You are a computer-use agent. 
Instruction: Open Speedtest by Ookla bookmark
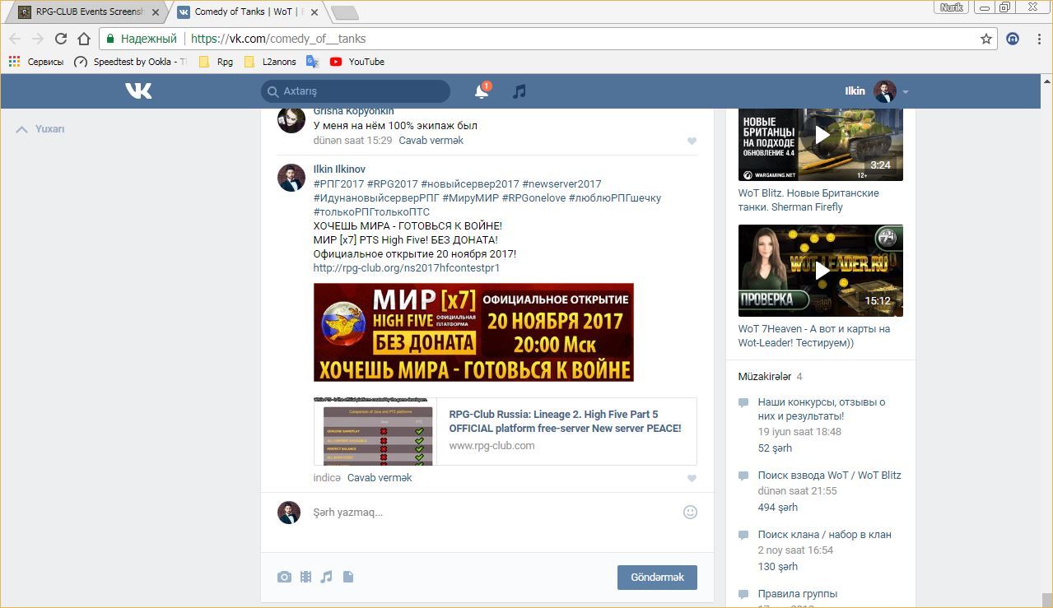pyautogui.click(x=130, y=62)
